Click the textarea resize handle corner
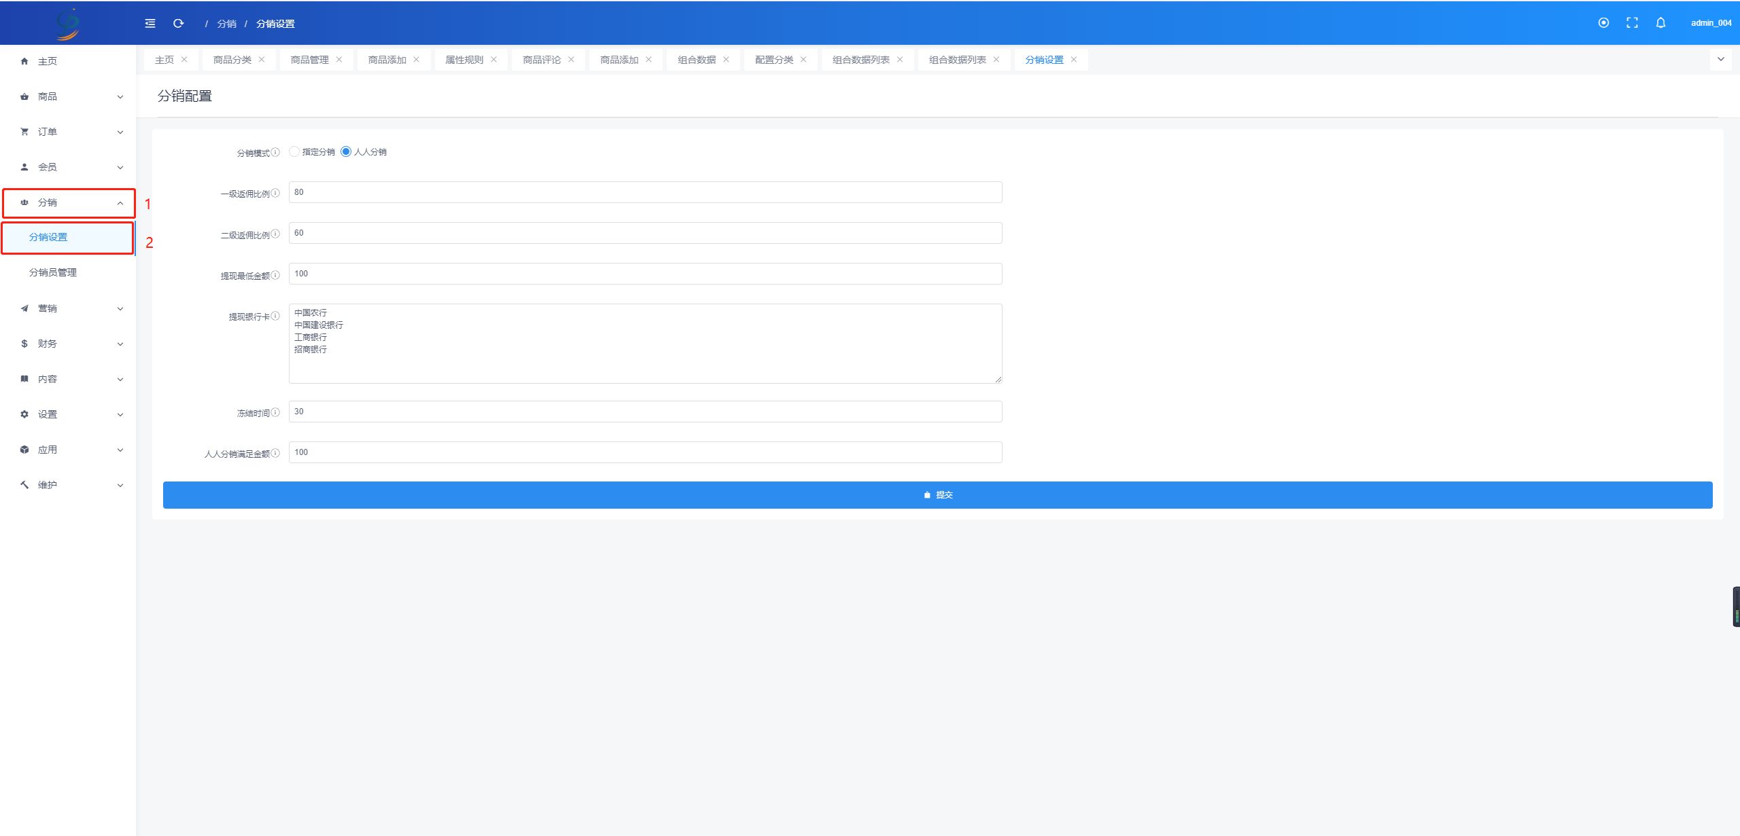The height and width of the screenshot is (836, 1740). [998, 380]
